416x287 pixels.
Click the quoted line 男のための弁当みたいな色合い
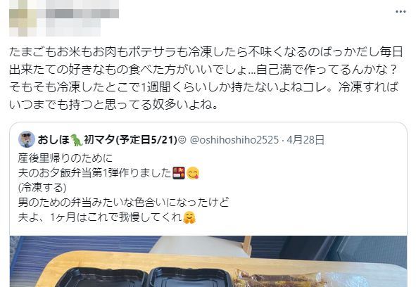123,203
